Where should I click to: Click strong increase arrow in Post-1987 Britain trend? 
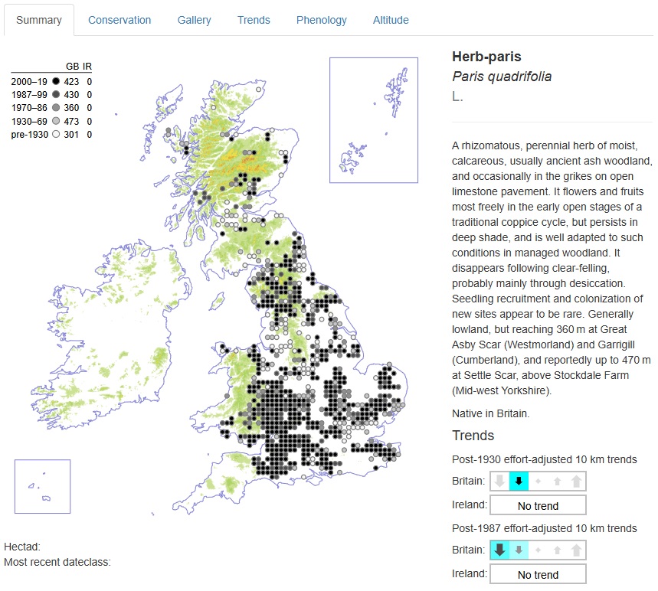pos(576,550)
